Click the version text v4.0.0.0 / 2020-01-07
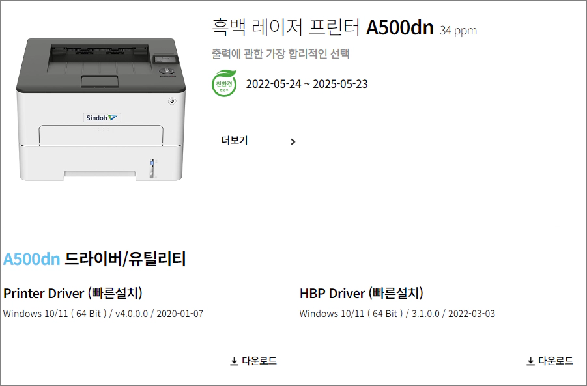 pos(159,314)
